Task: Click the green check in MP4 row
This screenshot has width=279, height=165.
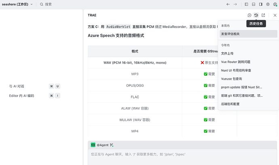Action: coord(205,131)
